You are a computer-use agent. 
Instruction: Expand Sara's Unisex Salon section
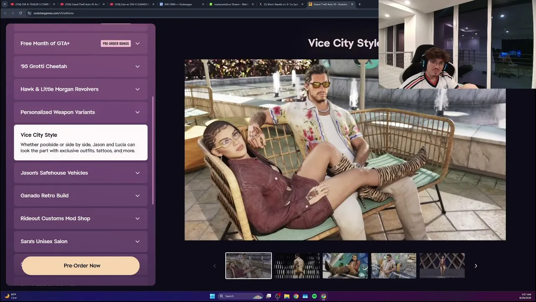(80, 241)
